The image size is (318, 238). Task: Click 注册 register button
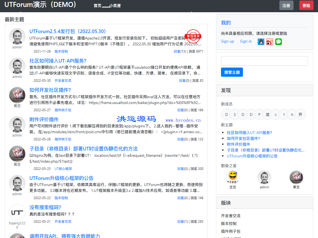[286, 6]
